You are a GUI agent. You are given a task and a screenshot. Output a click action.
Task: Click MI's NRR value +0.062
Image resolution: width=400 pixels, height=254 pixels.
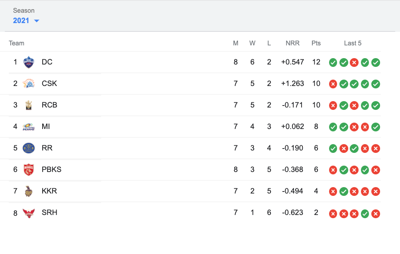click(x=293, y=127)
